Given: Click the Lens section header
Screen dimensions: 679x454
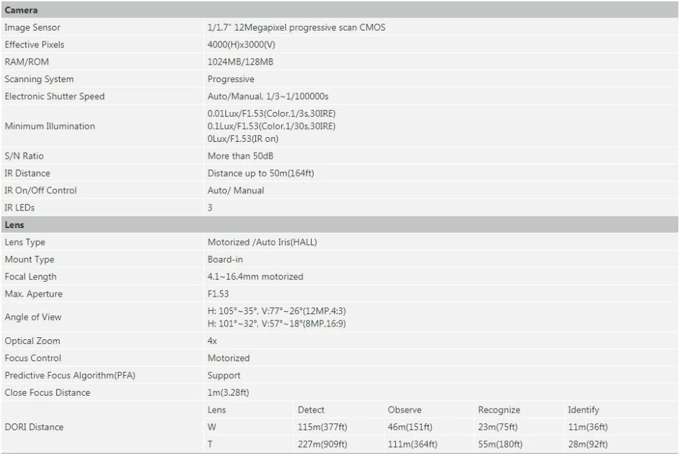Looking at the screenshot, I should 339,225.
